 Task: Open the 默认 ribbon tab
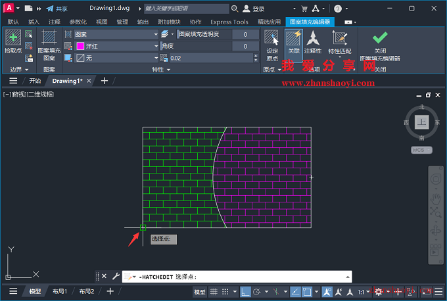[x=13, y=22]
